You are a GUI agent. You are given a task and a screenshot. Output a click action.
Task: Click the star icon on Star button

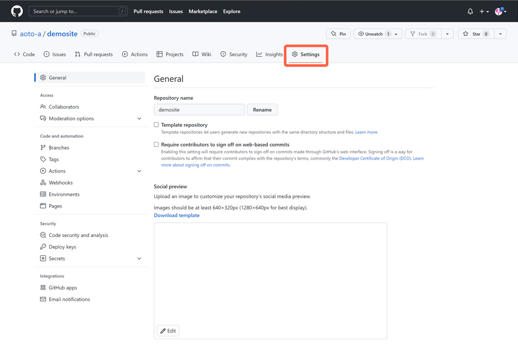coord(466,34)
